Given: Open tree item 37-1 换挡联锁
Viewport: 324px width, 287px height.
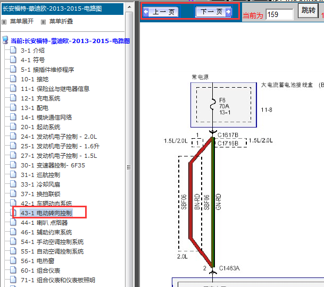Looking at the screenshot, I should click(x=40, y=194).
